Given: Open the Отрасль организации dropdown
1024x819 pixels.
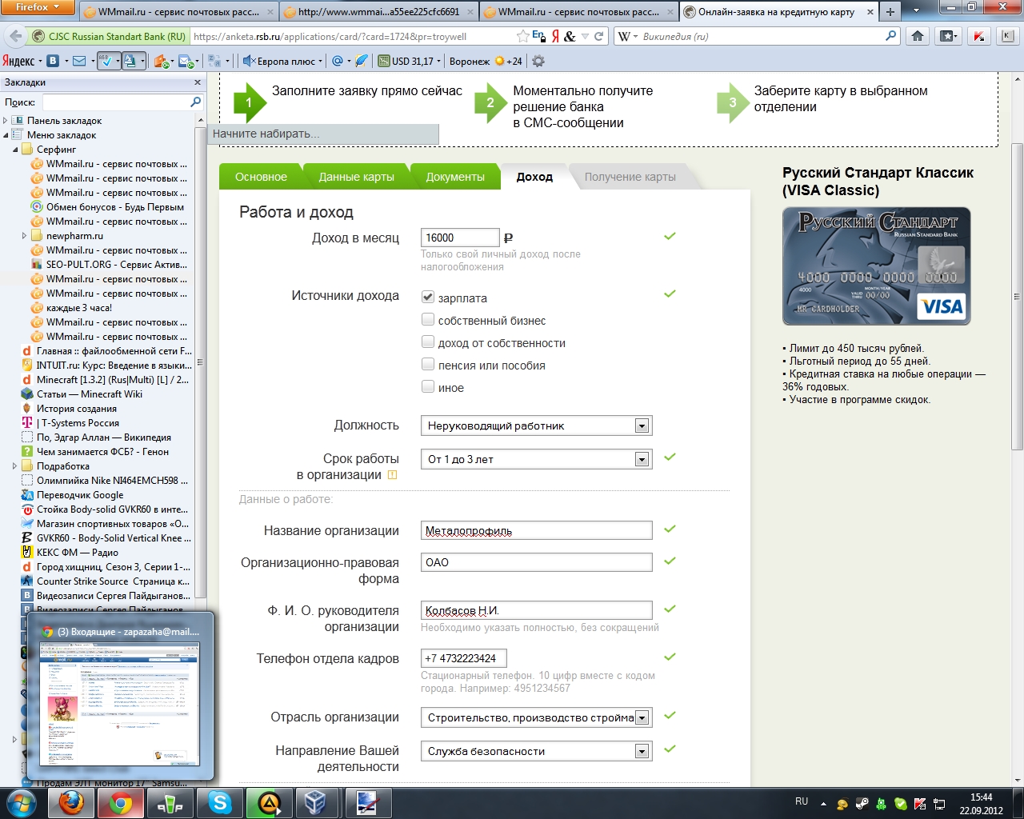Looking at the screenshot, I should (x=537, y=717).
